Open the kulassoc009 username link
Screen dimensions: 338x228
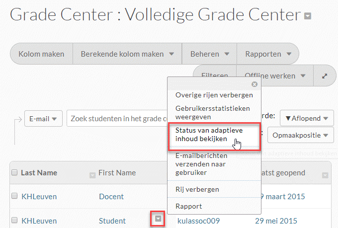[198, 221]
